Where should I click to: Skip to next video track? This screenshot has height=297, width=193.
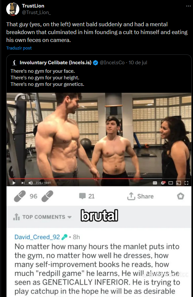23,183
